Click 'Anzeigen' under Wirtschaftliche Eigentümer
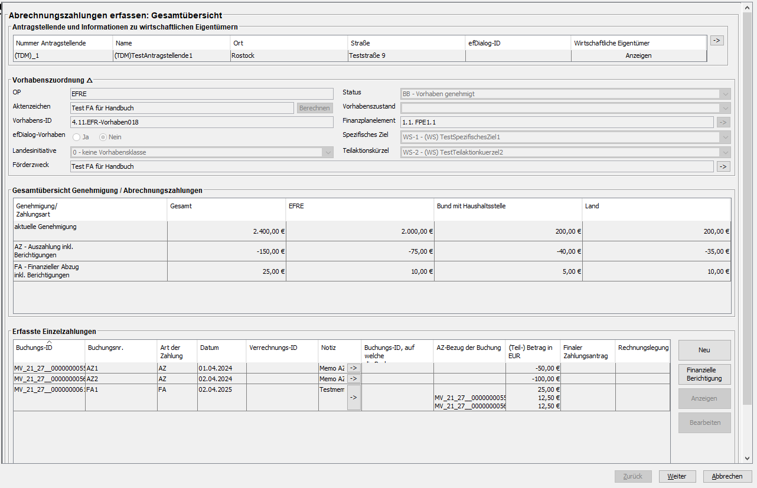 (x=638, y=55)
